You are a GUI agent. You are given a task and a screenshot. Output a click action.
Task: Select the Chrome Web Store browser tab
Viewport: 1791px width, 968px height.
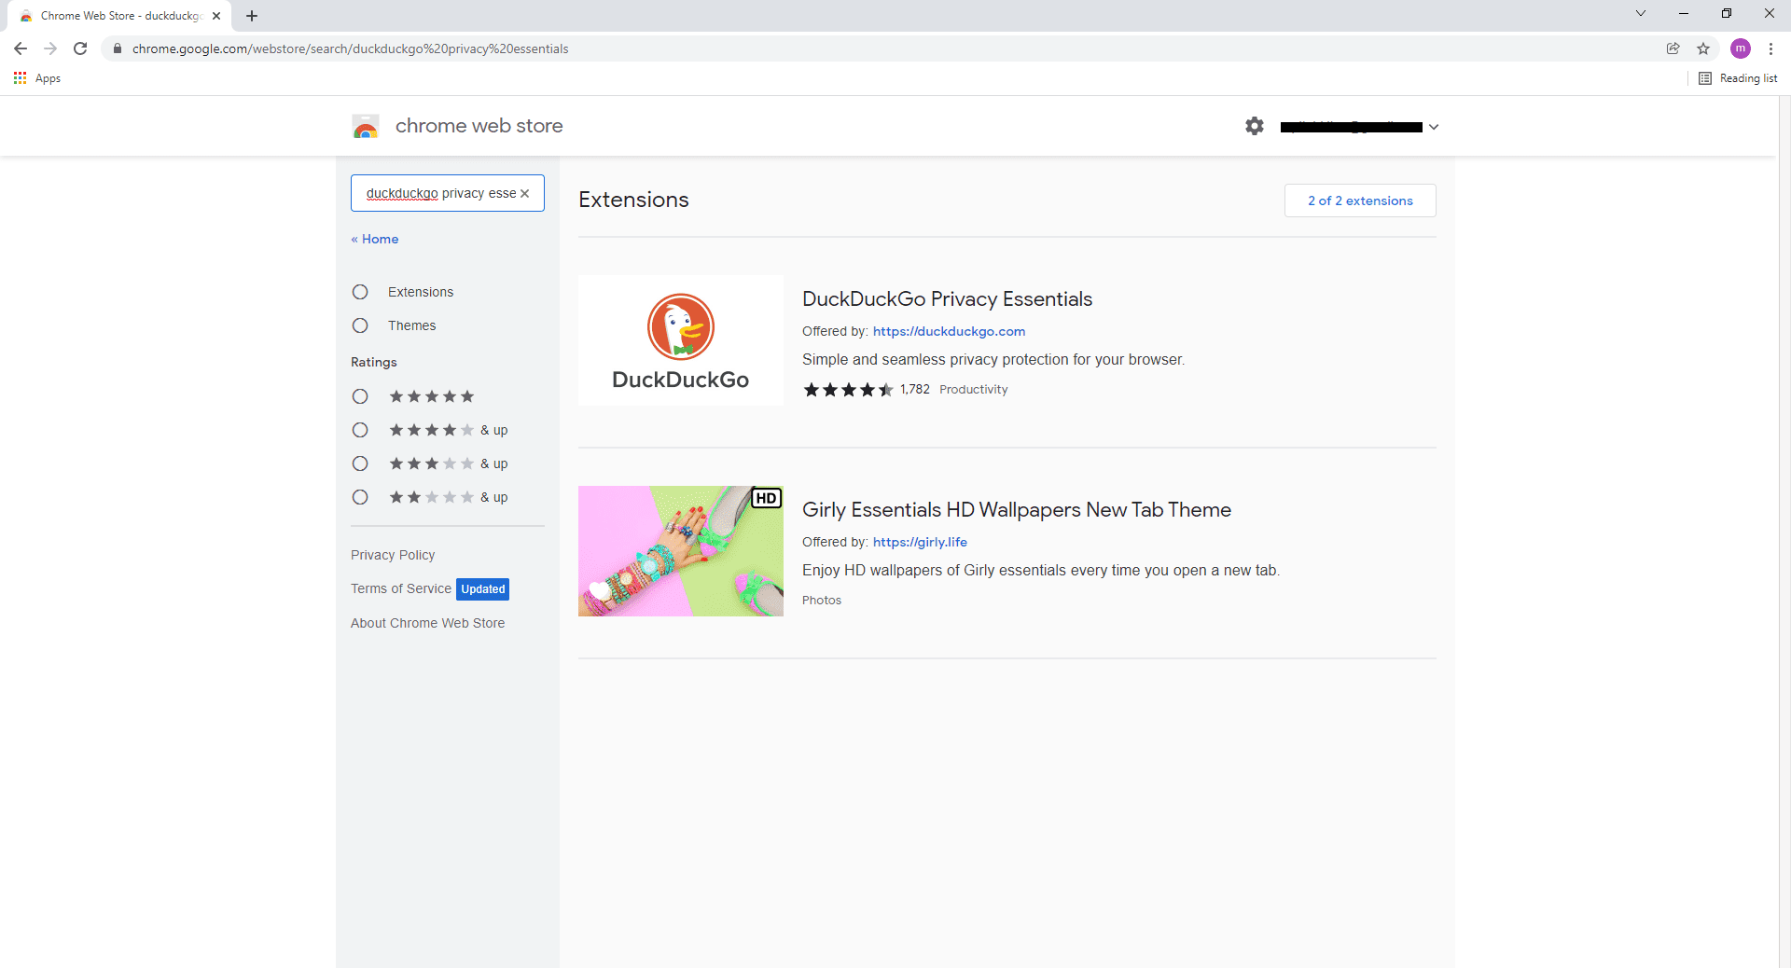[119, 16]
